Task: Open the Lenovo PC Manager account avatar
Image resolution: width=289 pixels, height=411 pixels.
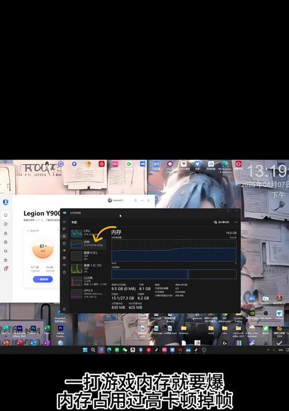Action: point(110,200)
